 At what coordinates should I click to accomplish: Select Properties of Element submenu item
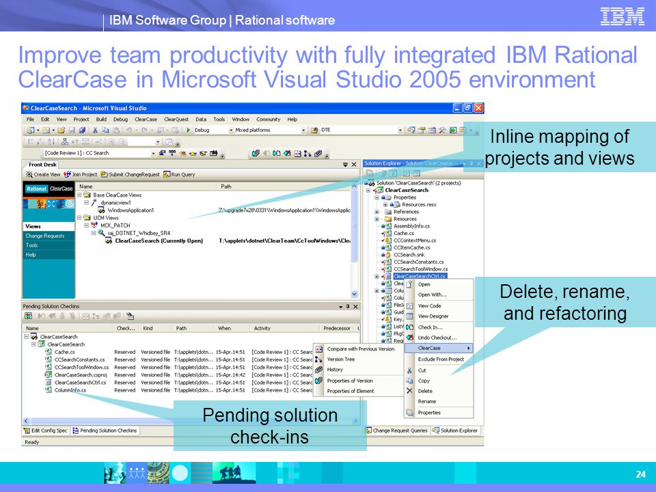[x=357, y=391]
